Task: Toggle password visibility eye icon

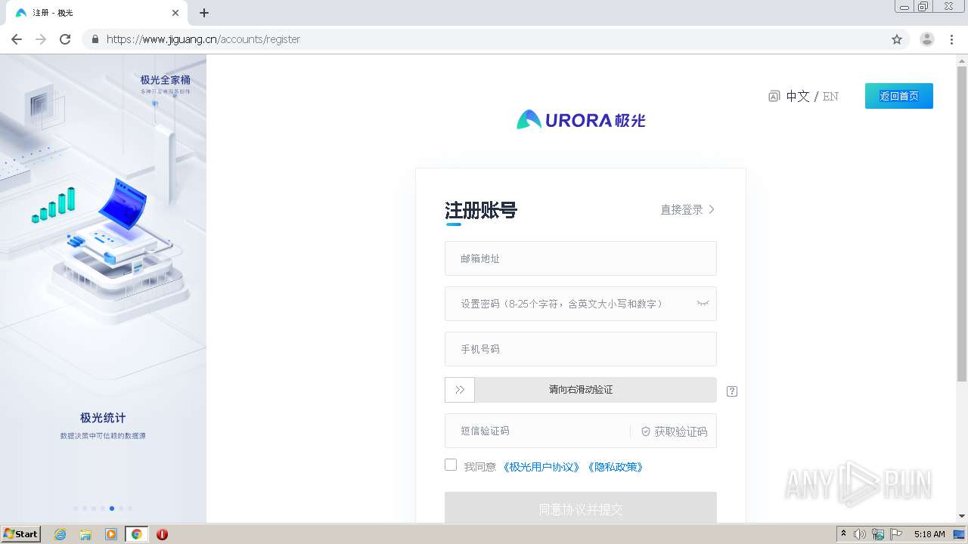Action: [703, 304]
